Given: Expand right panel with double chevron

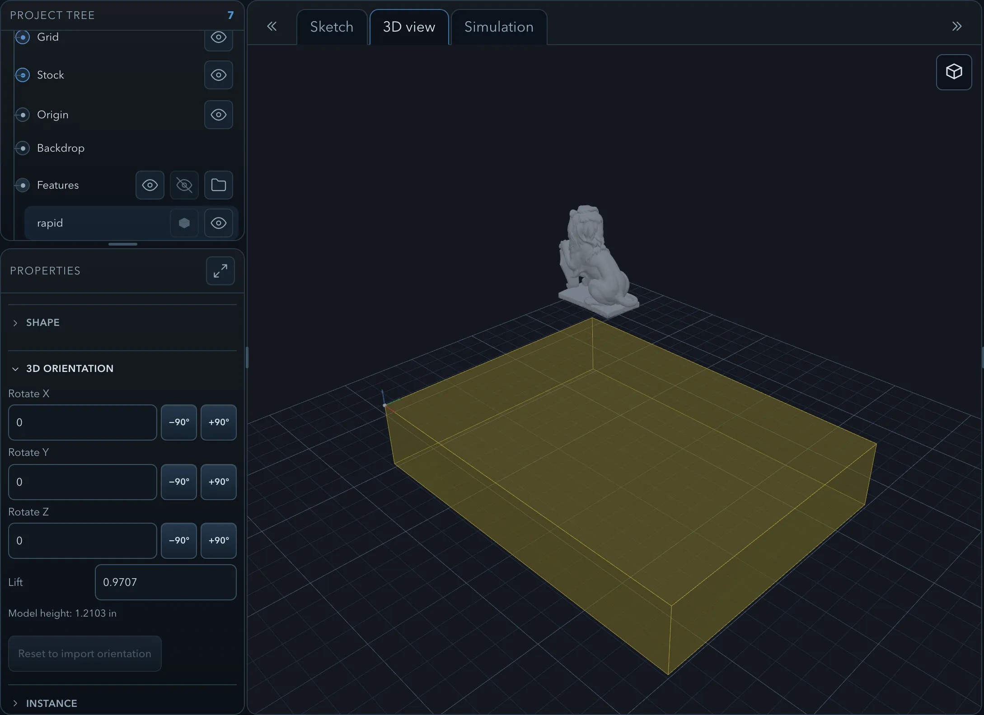Looking at the screenshot, I should point(956,27).
